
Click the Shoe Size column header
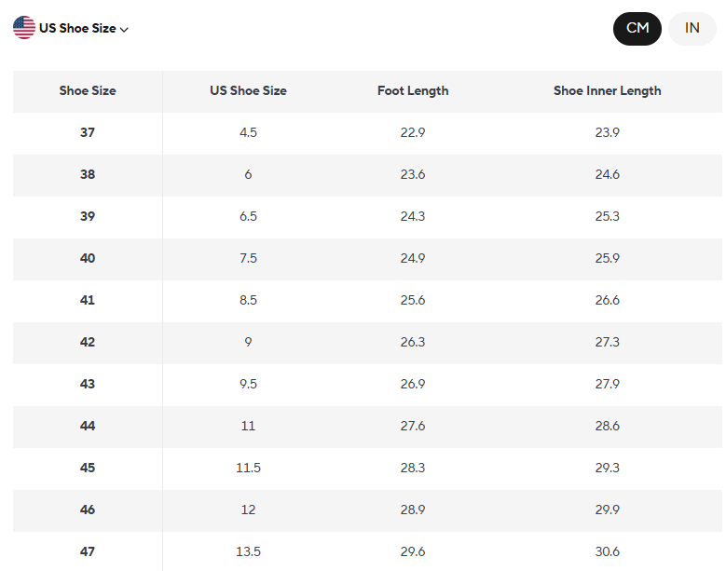click(x=88, y=91)
